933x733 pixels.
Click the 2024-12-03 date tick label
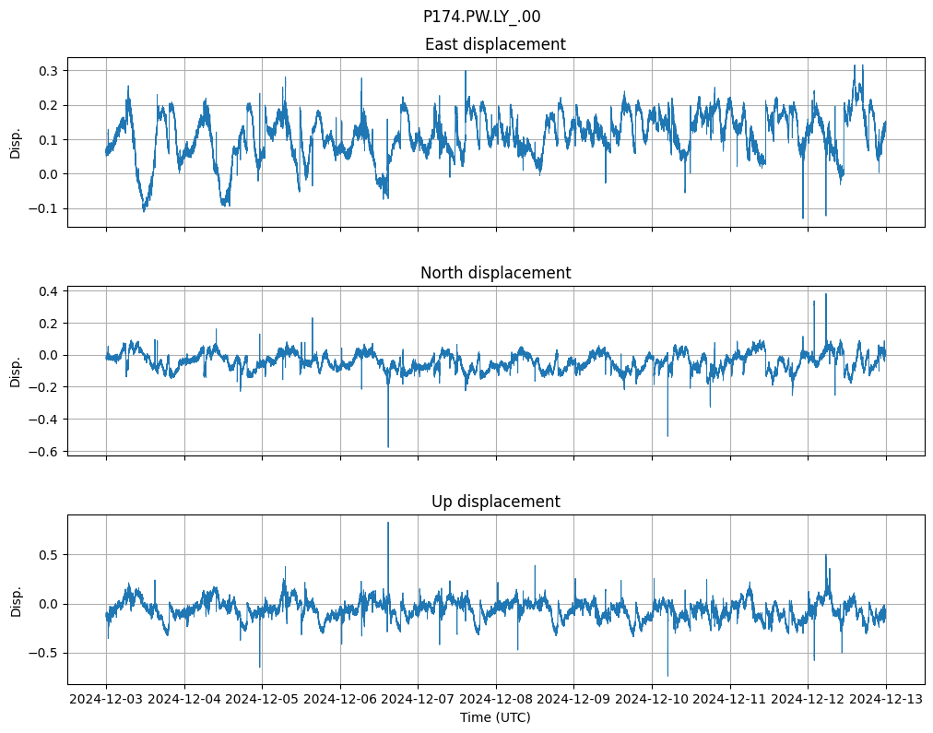pyautogui.click(x=106, y=699)
